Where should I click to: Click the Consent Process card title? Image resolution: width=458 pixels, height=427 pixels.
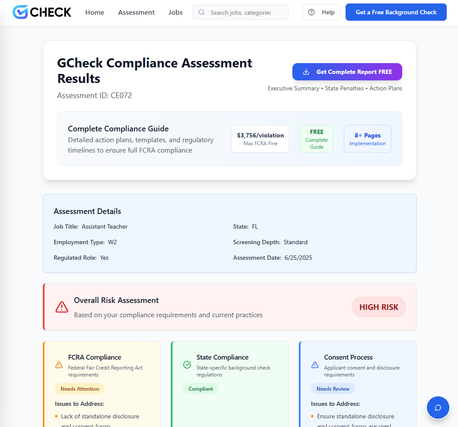[348, 357]
